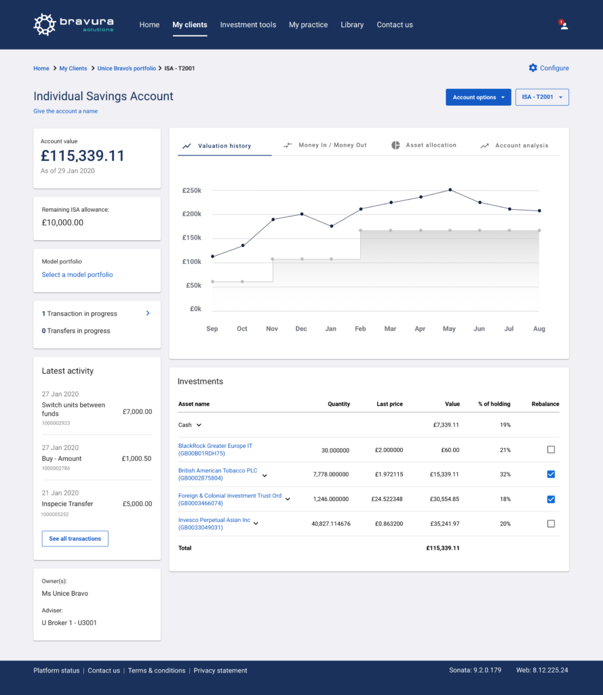Tick rebalance checkbox for BlackRock Greater Europe IT
The image size is (603, 695).
[x=551, y=449]
